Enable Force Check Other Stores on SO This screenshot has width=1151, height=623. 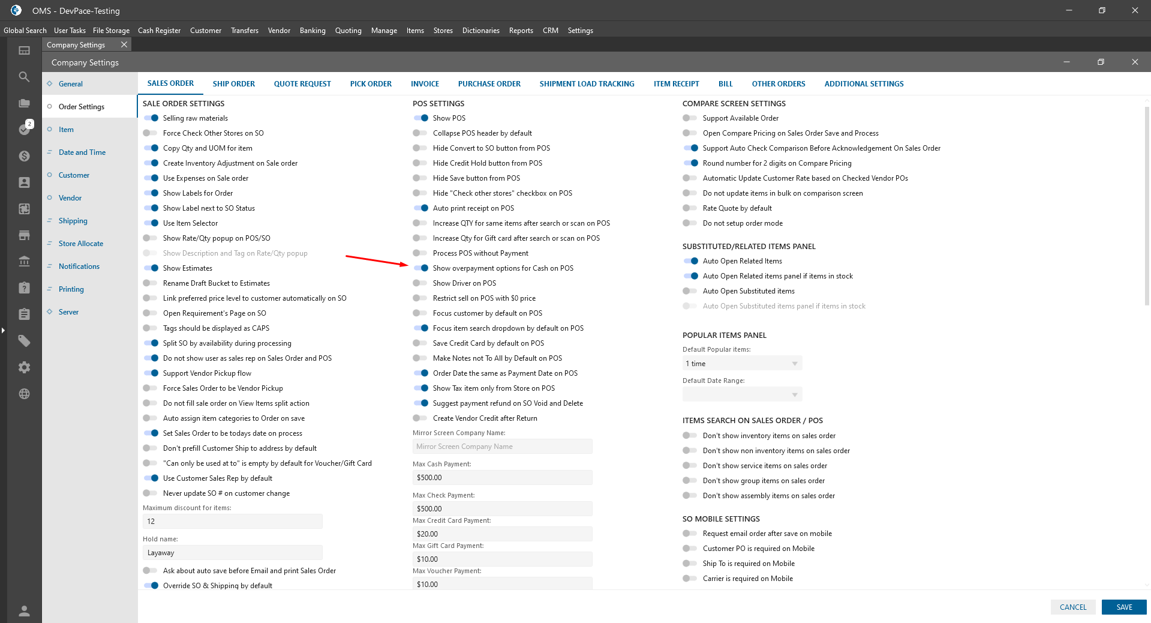click(150, 133)
